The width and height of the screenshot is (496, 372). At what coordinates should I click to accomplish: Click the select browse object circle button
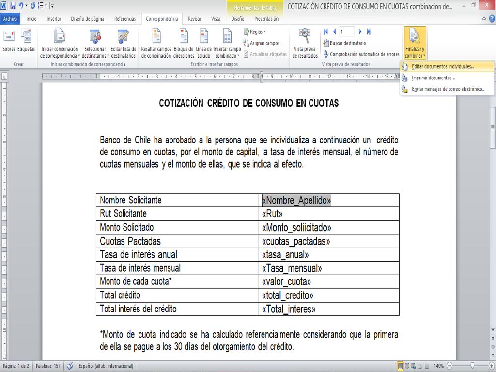(x=493, y=347)
